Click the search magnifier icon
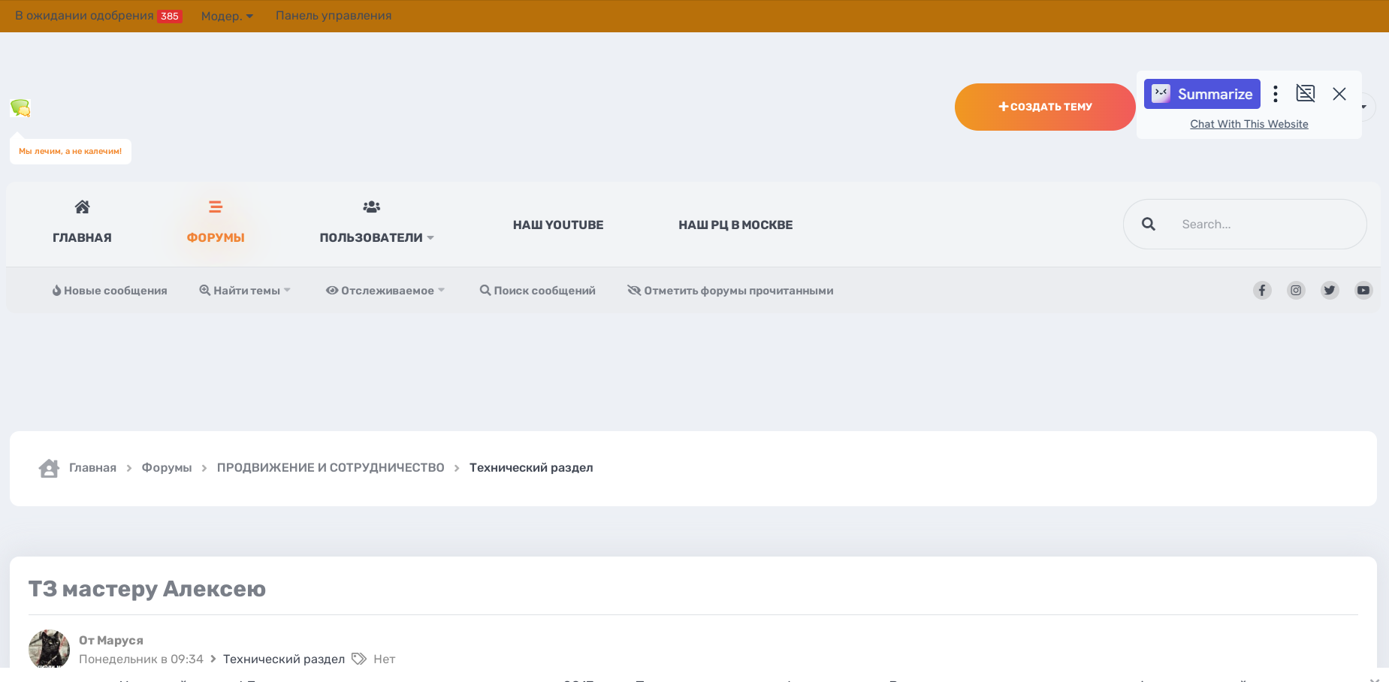Viewport: 1389px width, 682px height. (x=1149, y=224)
